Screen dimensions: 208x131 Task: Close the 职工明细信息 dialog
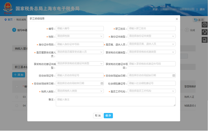(x=177, y=19)
